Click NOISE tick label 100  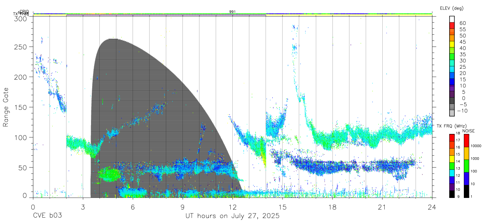click(x=474, y=171)
